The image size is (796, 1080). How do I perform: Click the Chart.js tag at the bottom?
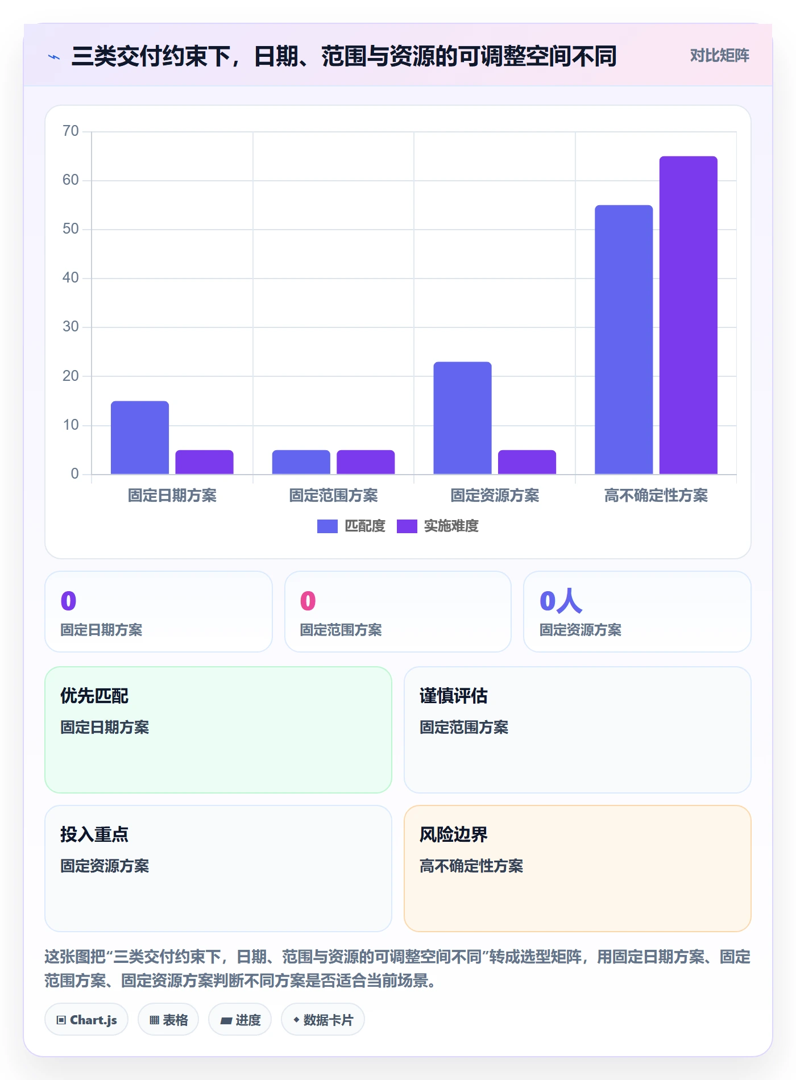pos(86,1020)
